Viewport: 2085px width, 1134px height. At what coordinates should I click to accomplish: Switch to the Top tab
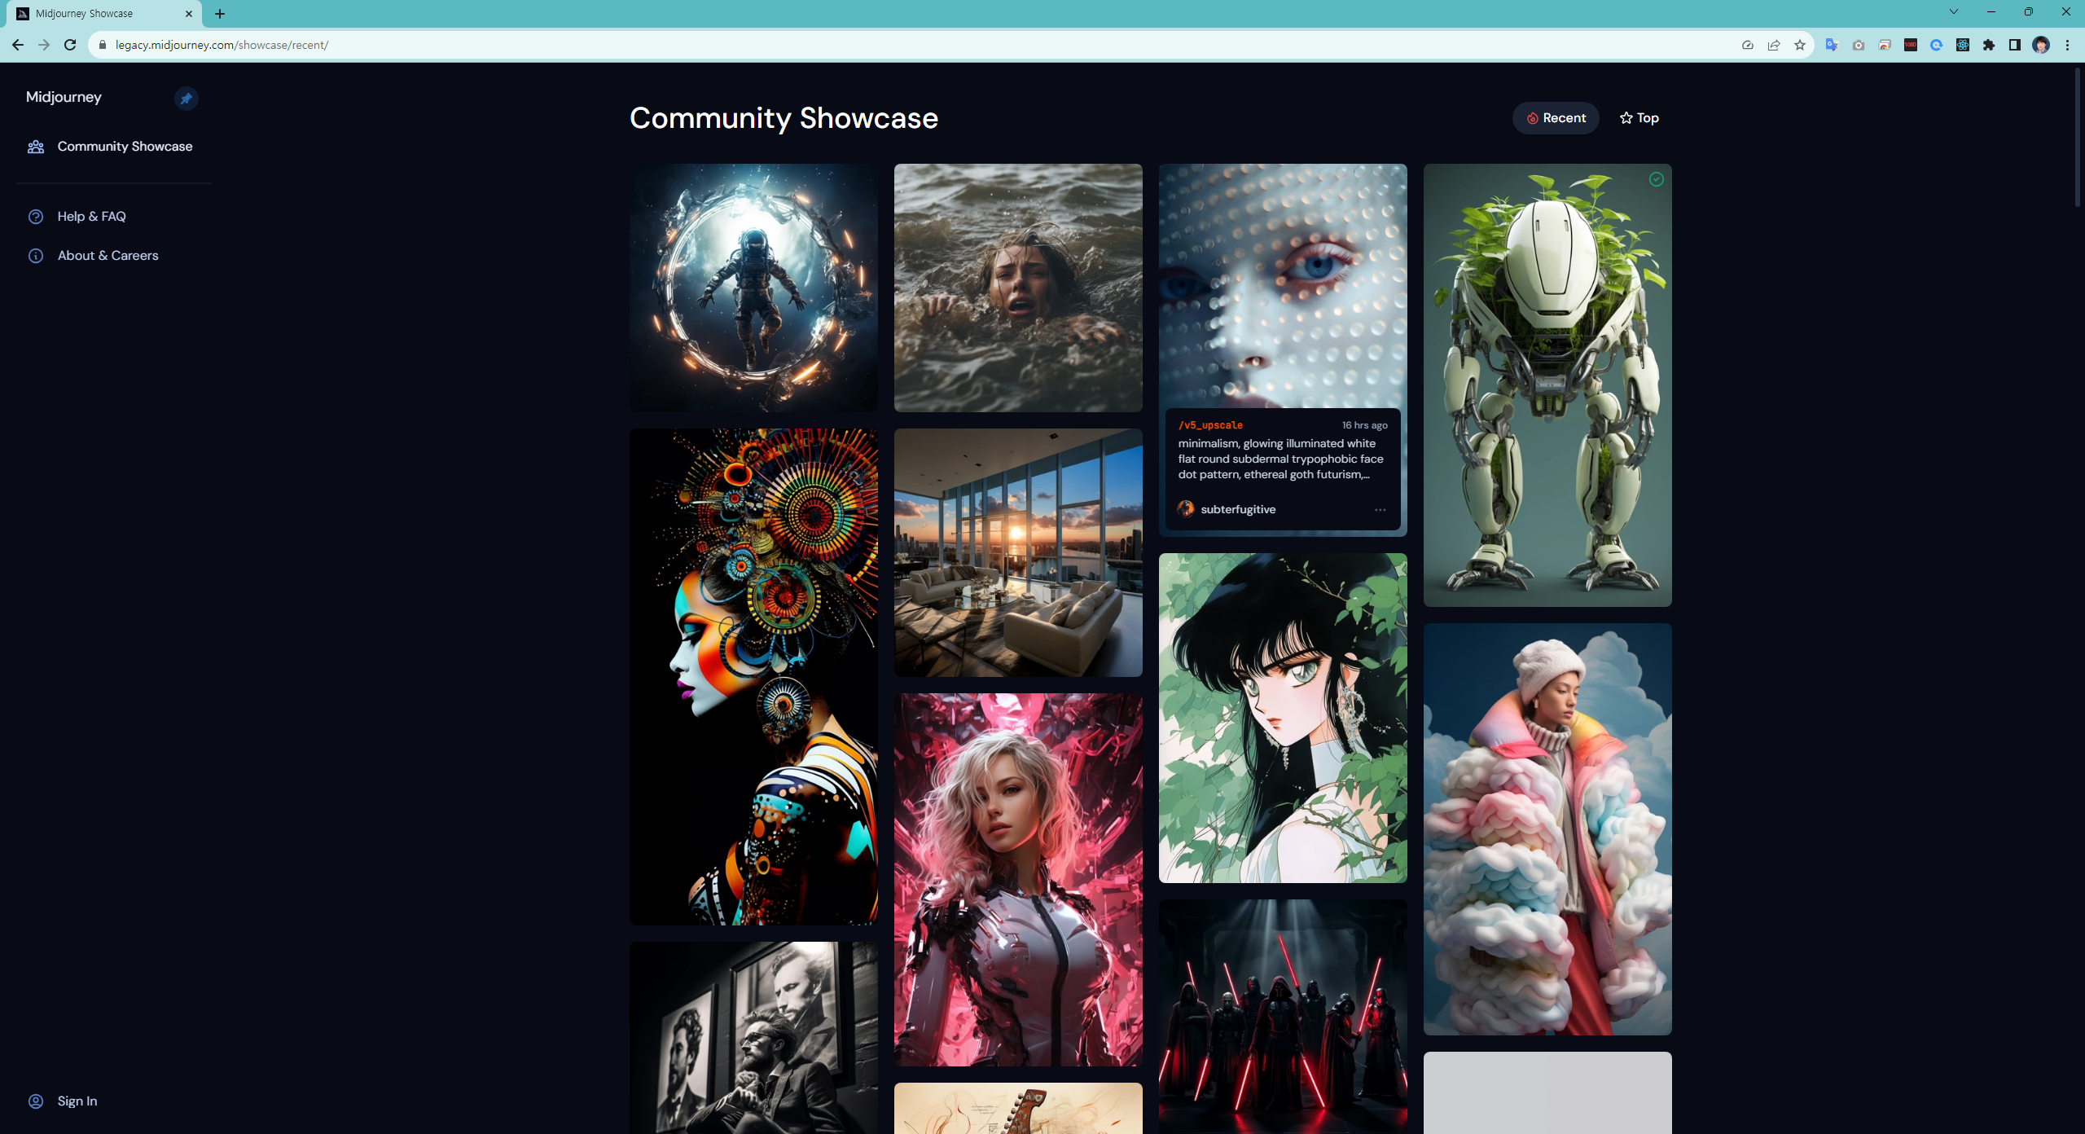(x=1639, y=118)
